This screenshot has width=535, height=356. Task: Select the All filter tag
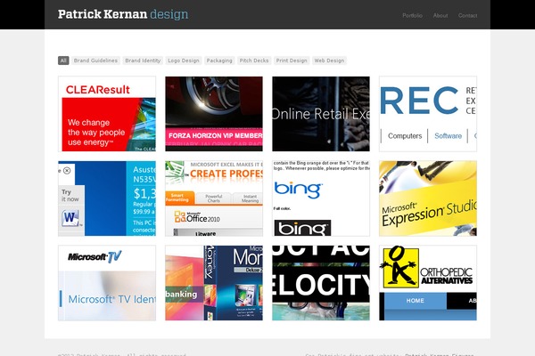[63, 61]
